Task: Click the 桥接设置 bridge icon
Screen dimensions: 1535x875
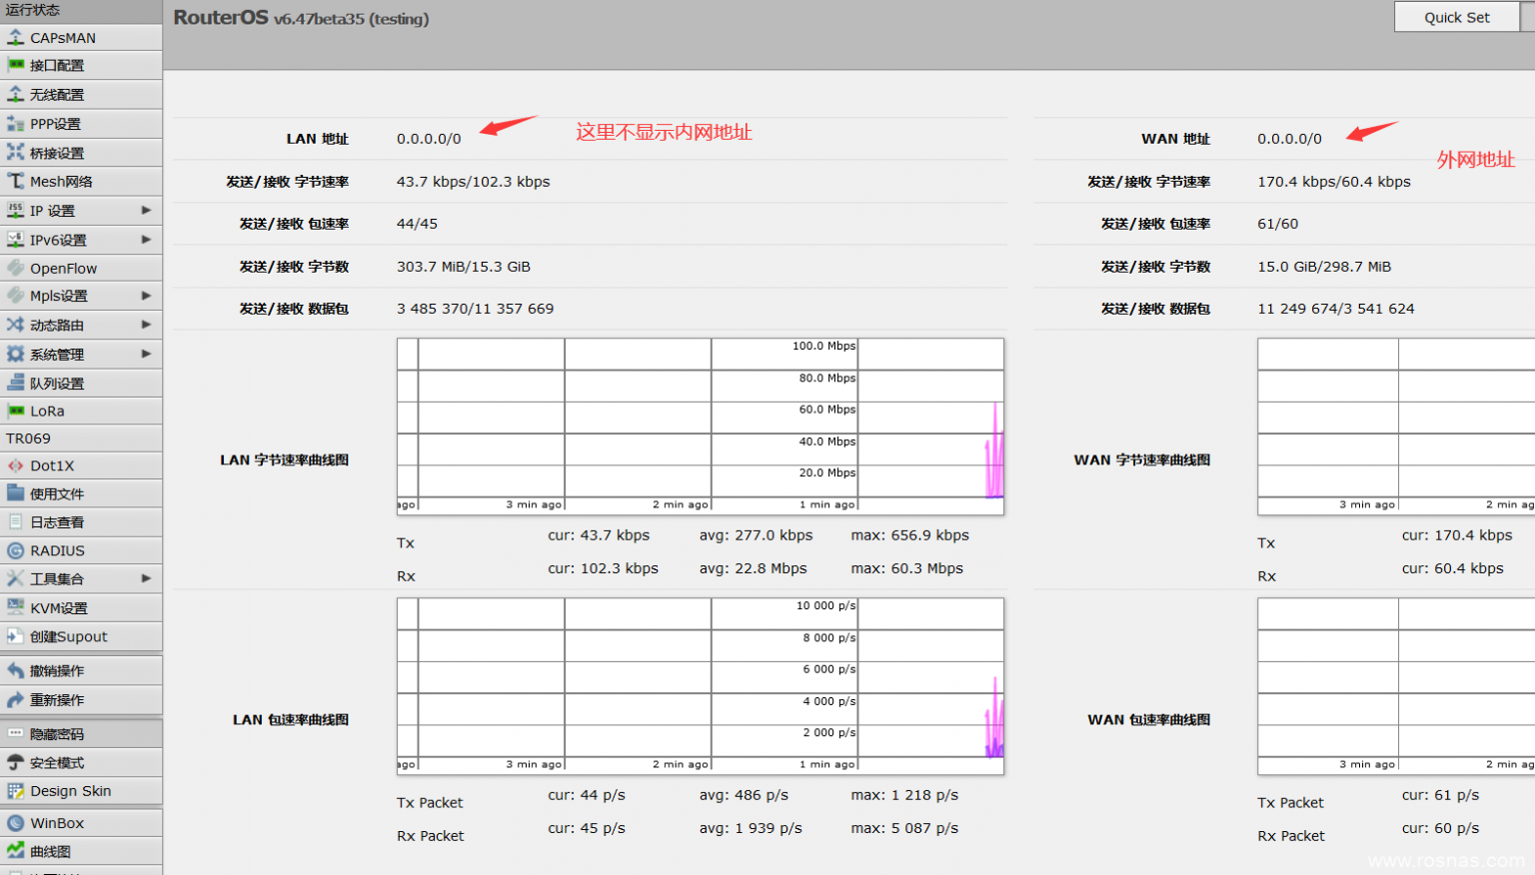Action: pos(15,153)
